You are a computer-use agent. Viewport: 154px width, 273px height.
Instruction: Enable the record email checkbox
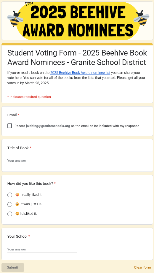[x=10, y=126]
